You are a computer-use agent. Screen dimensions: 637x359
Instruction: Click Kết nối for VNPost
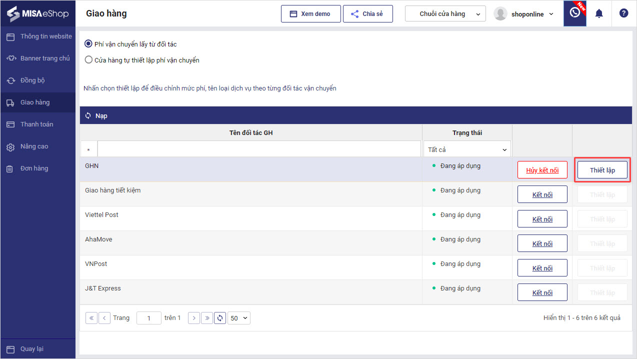542,268
